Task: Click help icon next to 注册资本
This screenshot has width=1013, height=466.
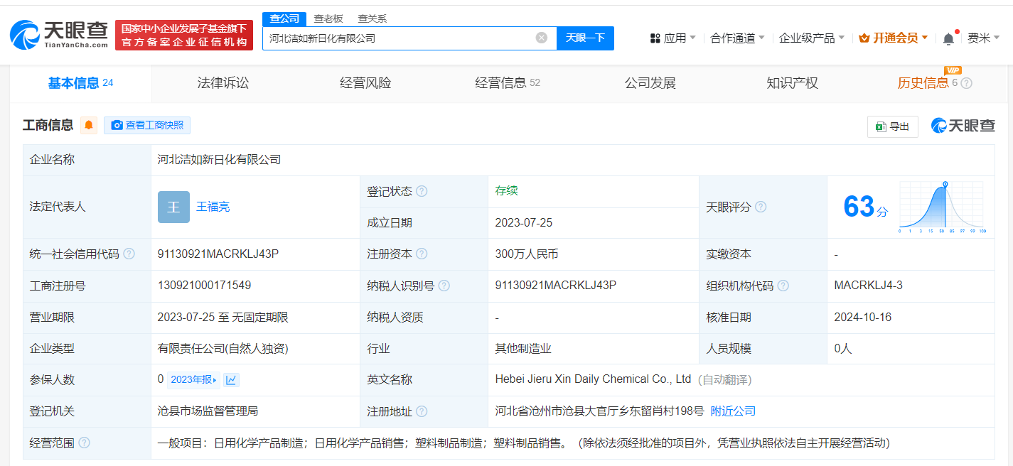Action: (422, 254)
